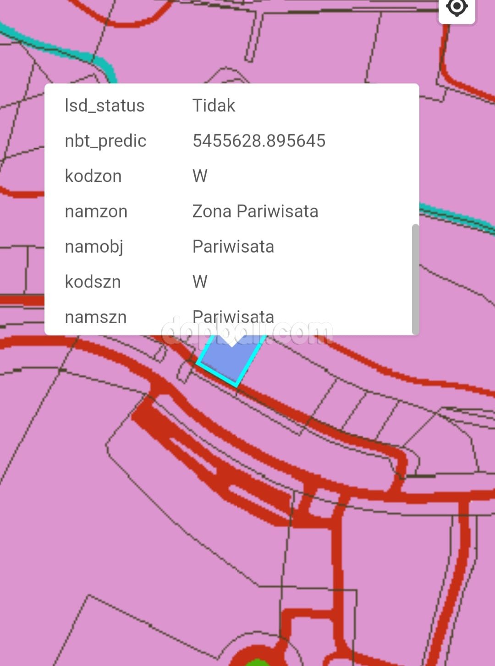Select the nbt_predic field label
This screenshot has height=666, width=495.
(x=105, y=141)
